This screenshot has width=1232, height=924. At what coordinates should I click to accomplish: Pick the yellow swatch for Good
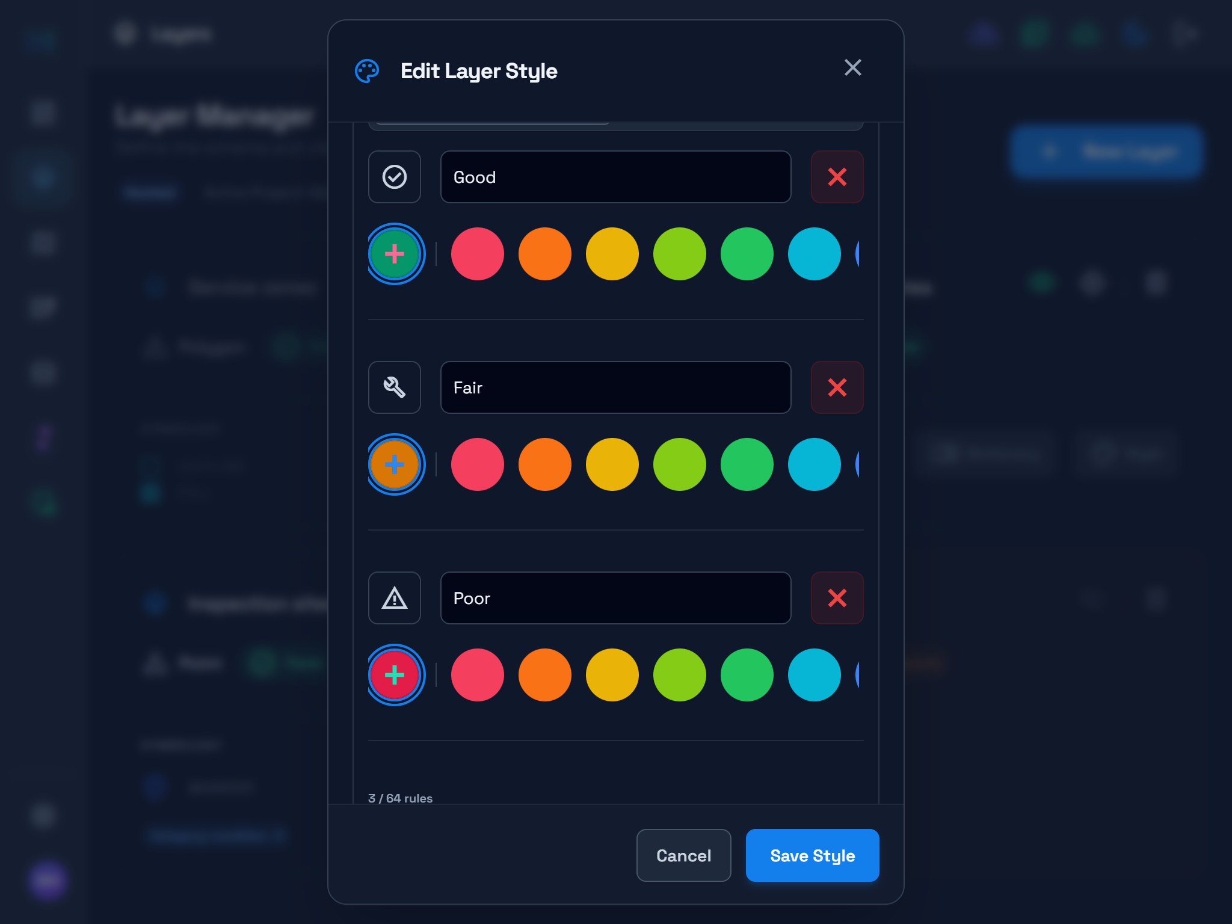[x=612, y=254]
